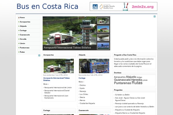Open the Alajuela section header
Image resolution: width=173 pixels, height=115 pixels.
pyautogui.click(x=82, y=55)
